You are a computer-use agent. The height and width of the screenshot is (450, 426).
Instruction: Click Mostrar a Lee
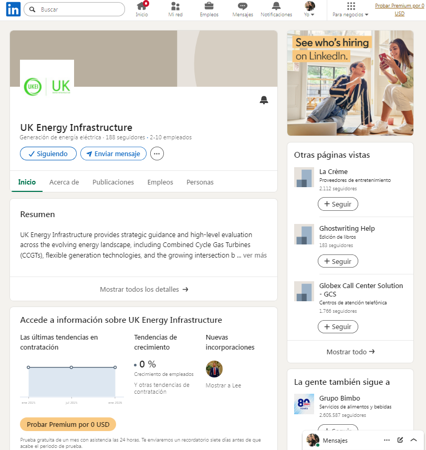[x=223, y=385]
